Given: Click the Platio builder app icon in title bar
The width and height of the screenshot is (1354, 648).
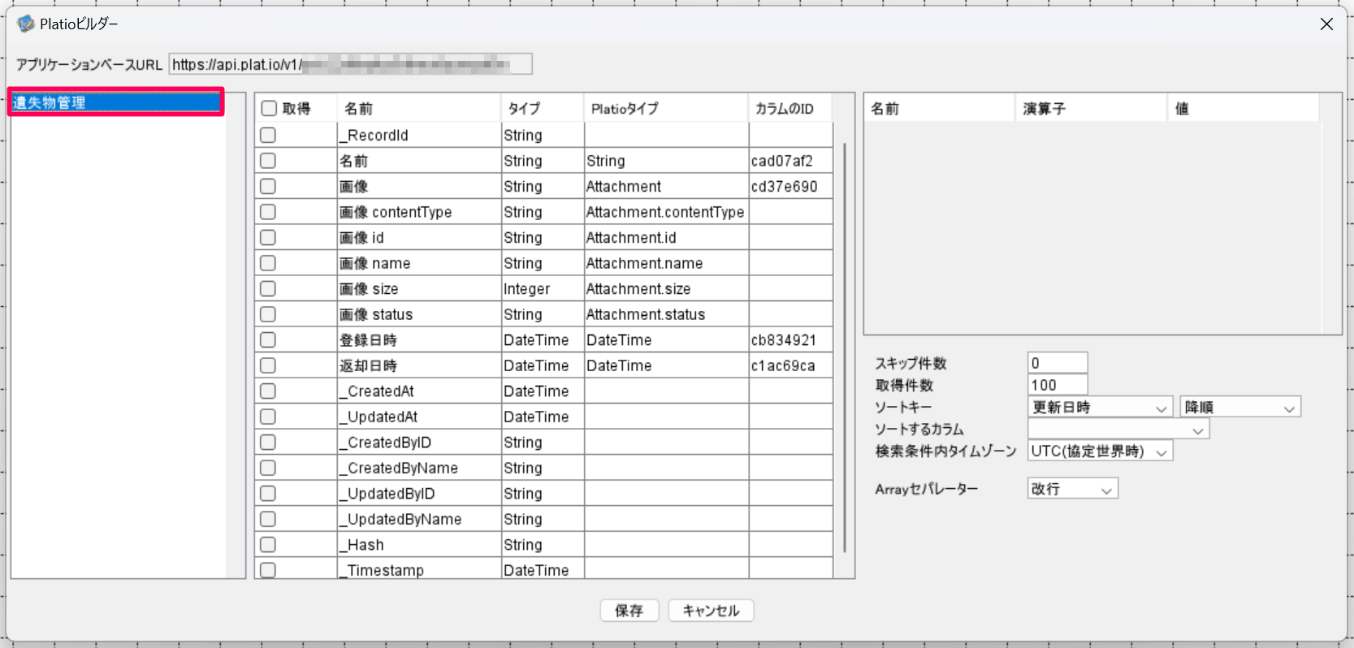Looking at the screenshot, I should click(x=26, y=24).
